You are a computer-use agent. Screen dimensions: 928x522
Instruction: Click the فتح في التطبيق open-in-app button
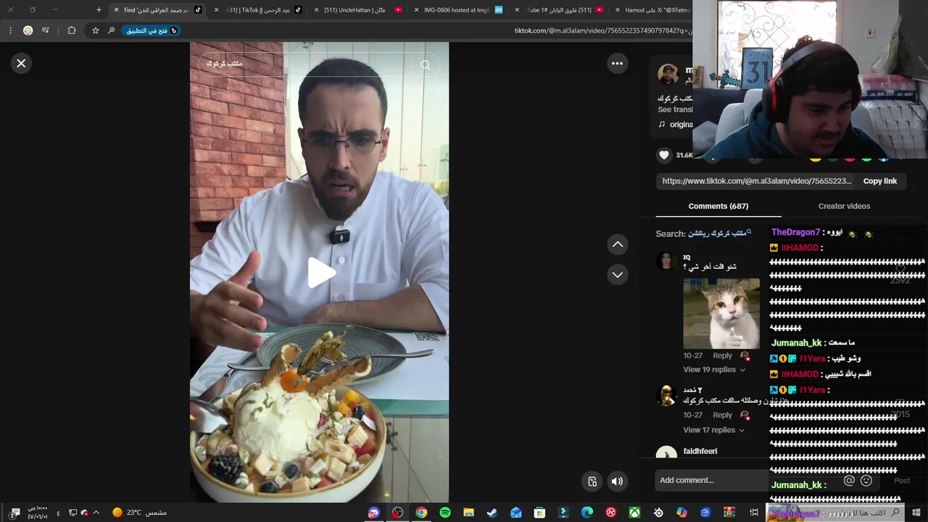pos(152,30)
